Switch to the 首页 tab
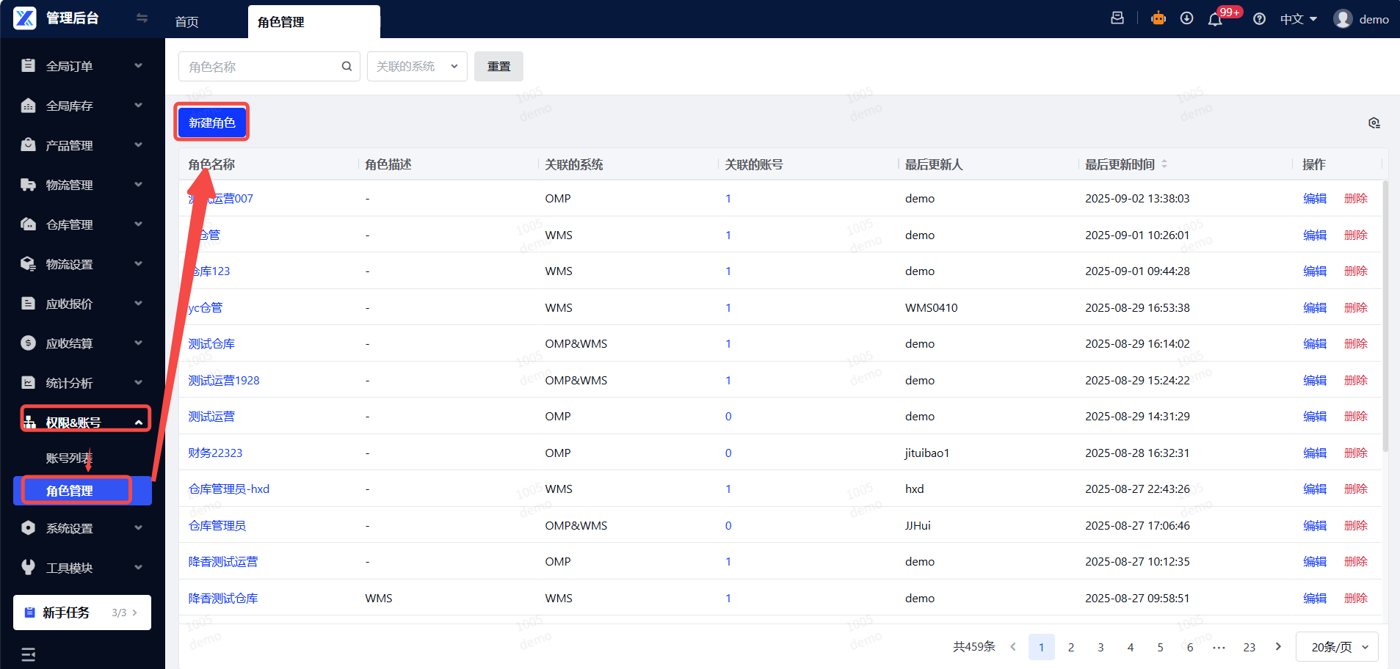Viewport: 1400px width, 669px height. [186, 22]
